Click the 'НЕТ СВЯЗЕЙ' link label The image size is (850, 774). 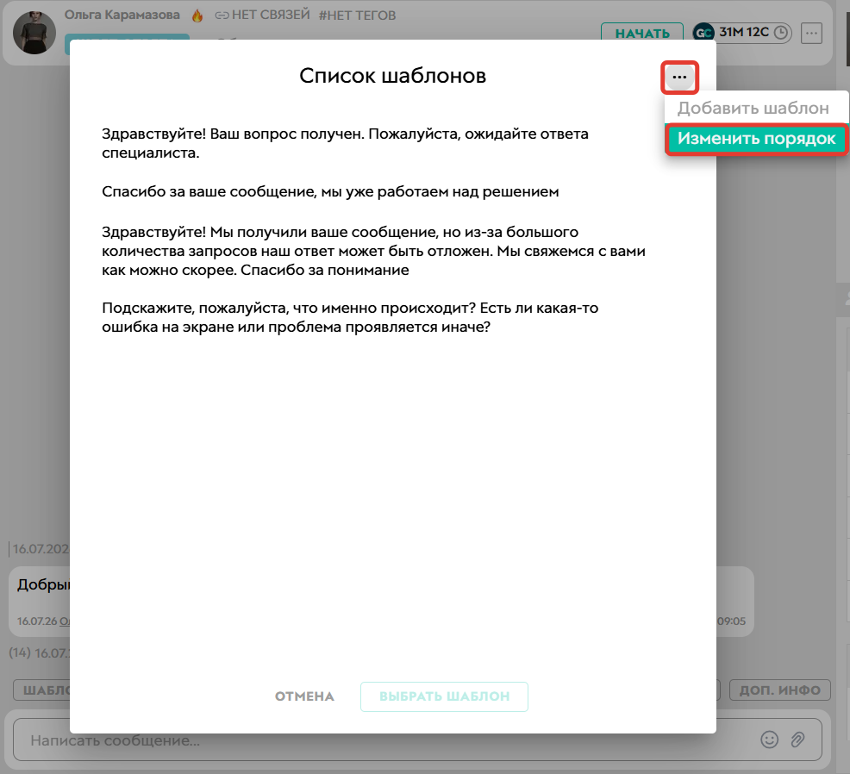click(x=262, y=15)
